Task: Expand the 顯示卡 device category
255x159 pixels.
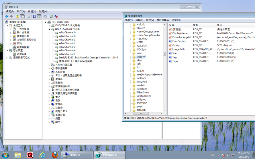Action: point(49,122)
